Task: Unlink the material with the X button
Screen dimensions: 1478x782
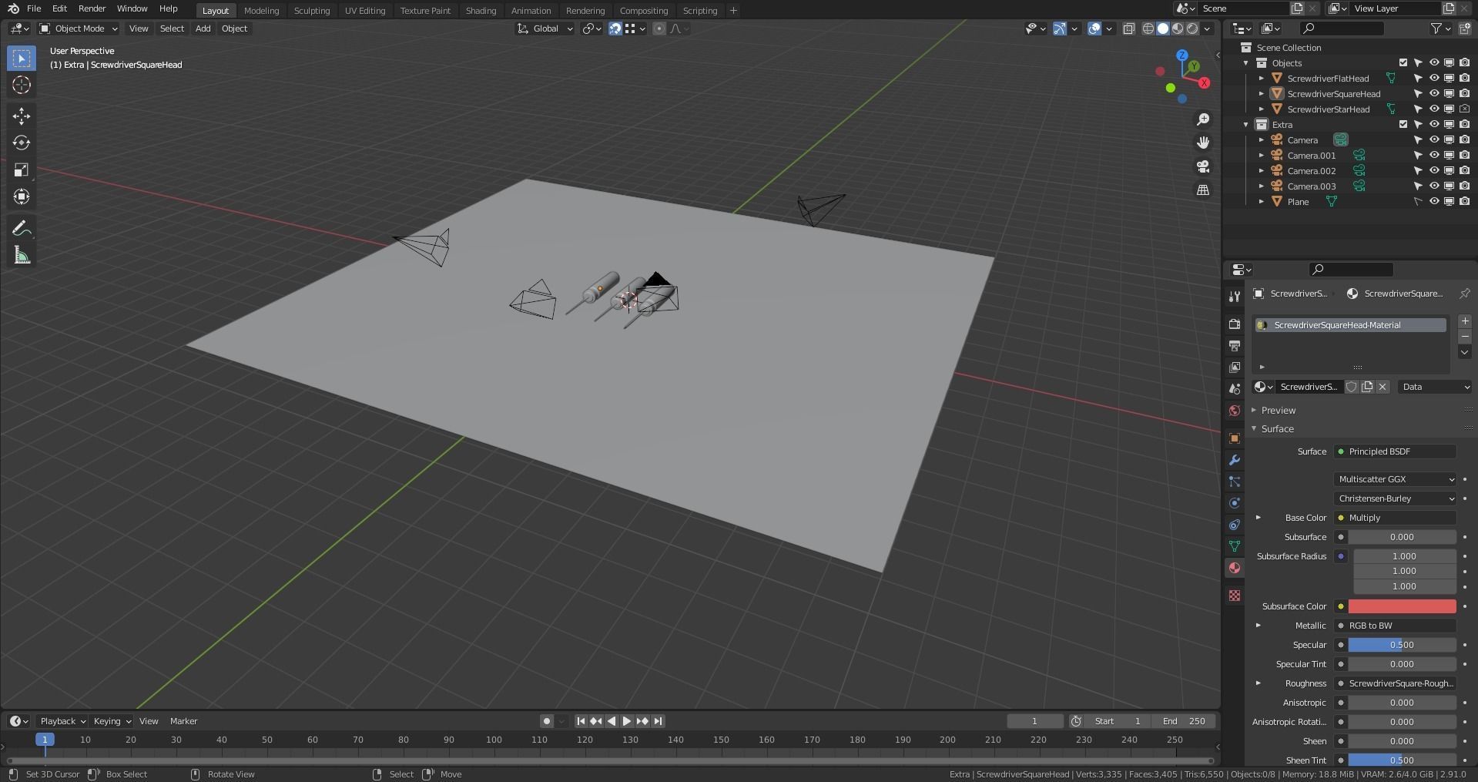Action: [x=1382, y=387]
